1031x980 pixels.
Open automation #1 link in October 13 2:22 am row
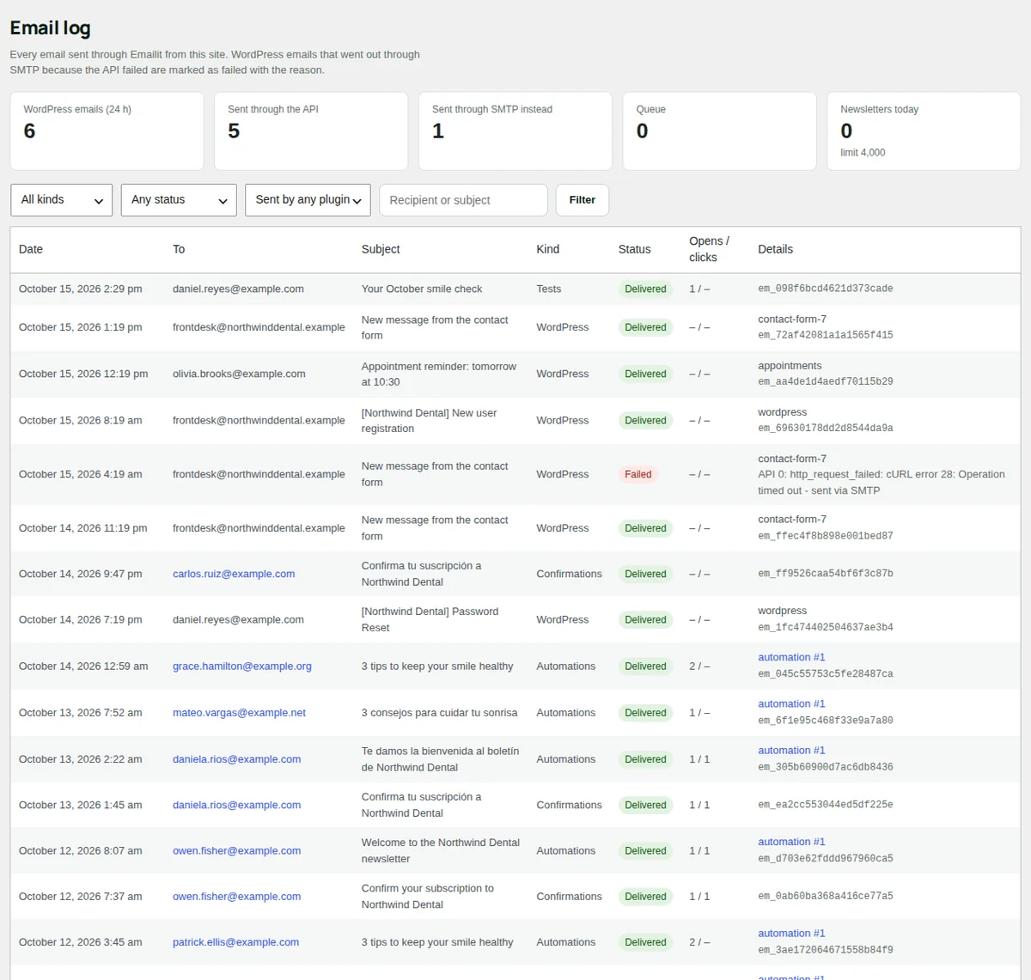tap(791, 750)
